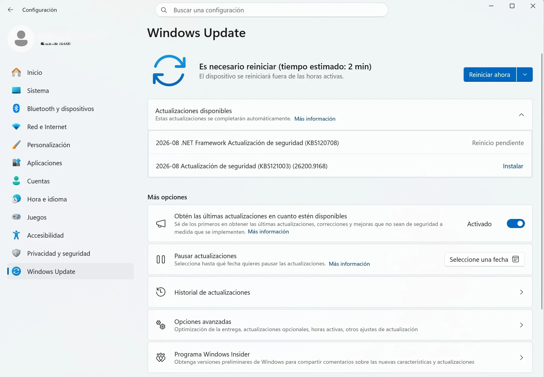The image size is (544, 377).
Task: Click the Buscar una configuración search field
Action: pos(272,10)
